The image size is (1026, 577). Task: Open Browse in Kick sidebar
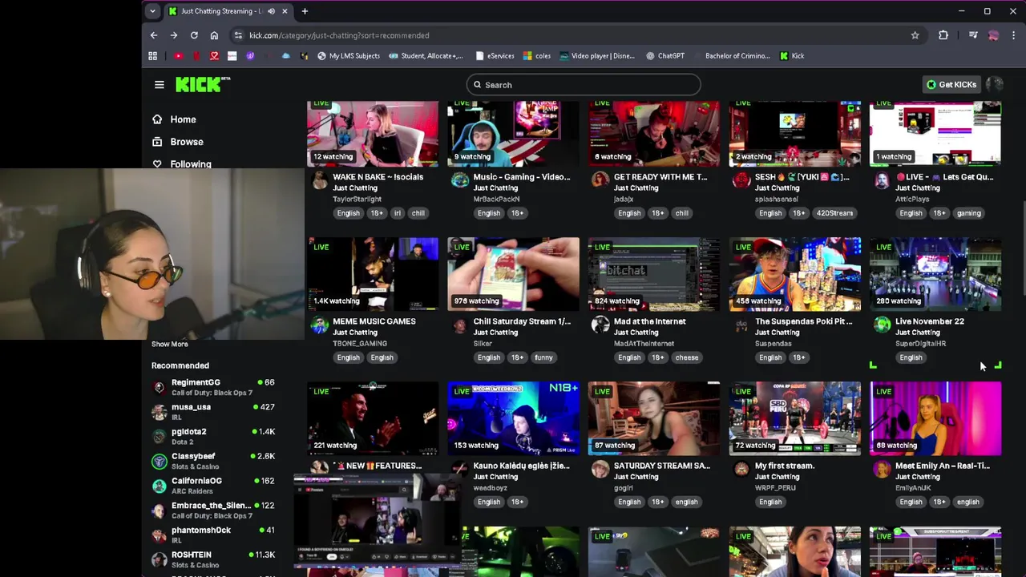click(x=187, y=142)
